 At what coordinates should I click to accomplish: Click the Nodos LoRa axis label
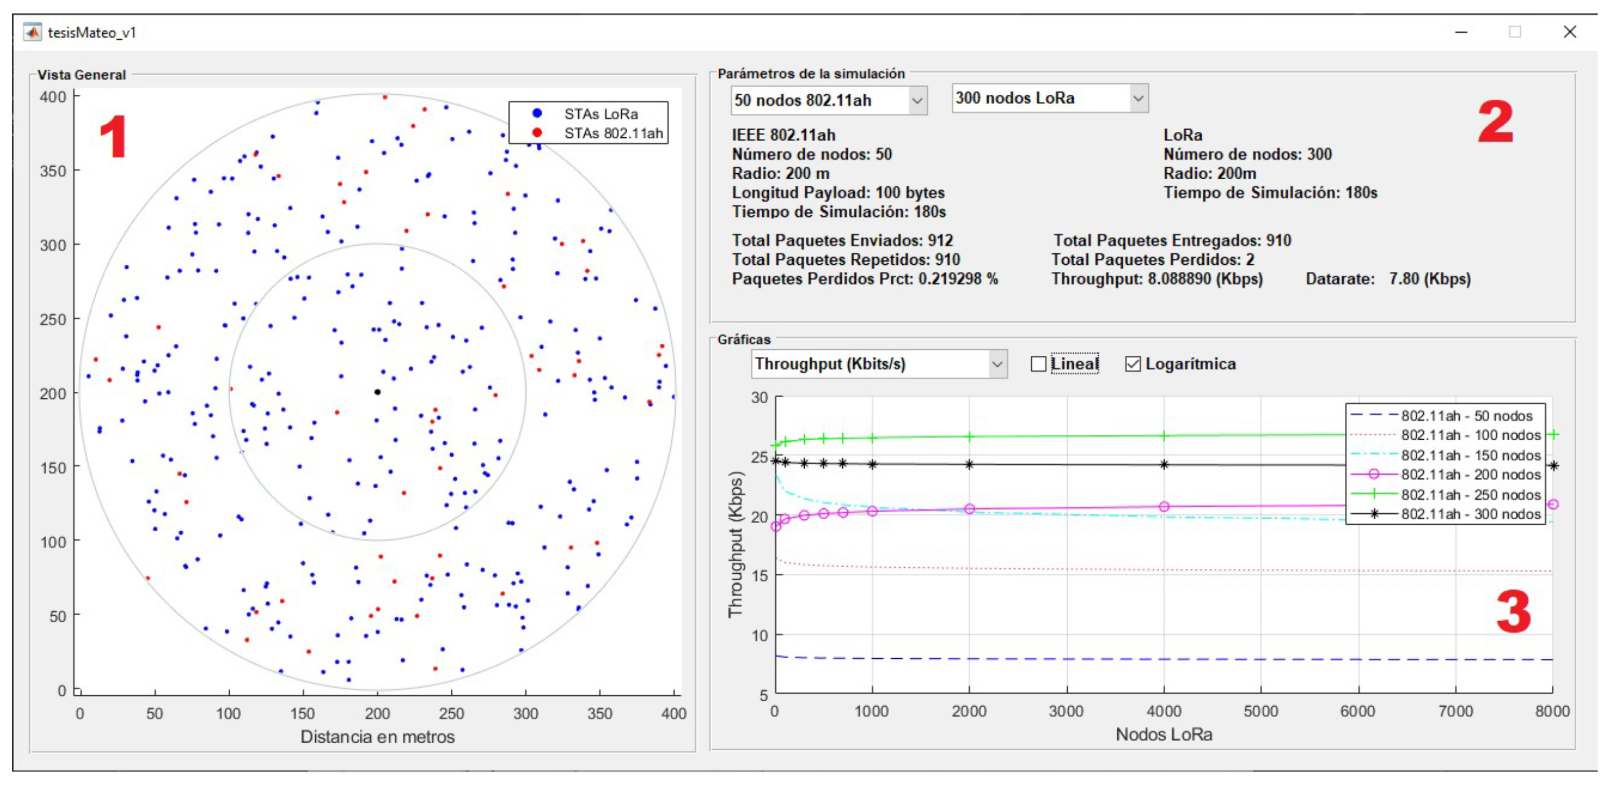[x=1164, y=734]
